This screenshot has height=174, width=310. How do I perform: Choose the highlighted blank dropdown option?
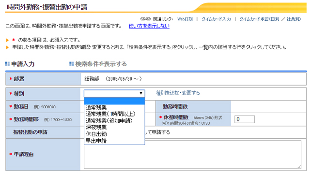[x=114, y=101]
